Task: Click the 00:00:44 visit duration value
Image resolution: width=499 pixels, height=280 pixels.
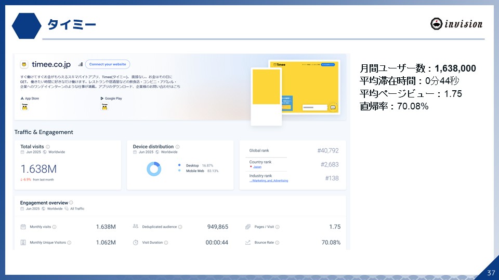Action: coord(217,243)
